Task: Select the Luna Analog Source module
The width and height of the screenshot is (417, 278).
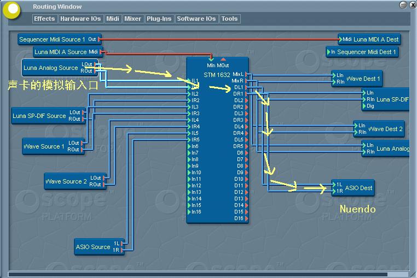Action: pos(60,68)
